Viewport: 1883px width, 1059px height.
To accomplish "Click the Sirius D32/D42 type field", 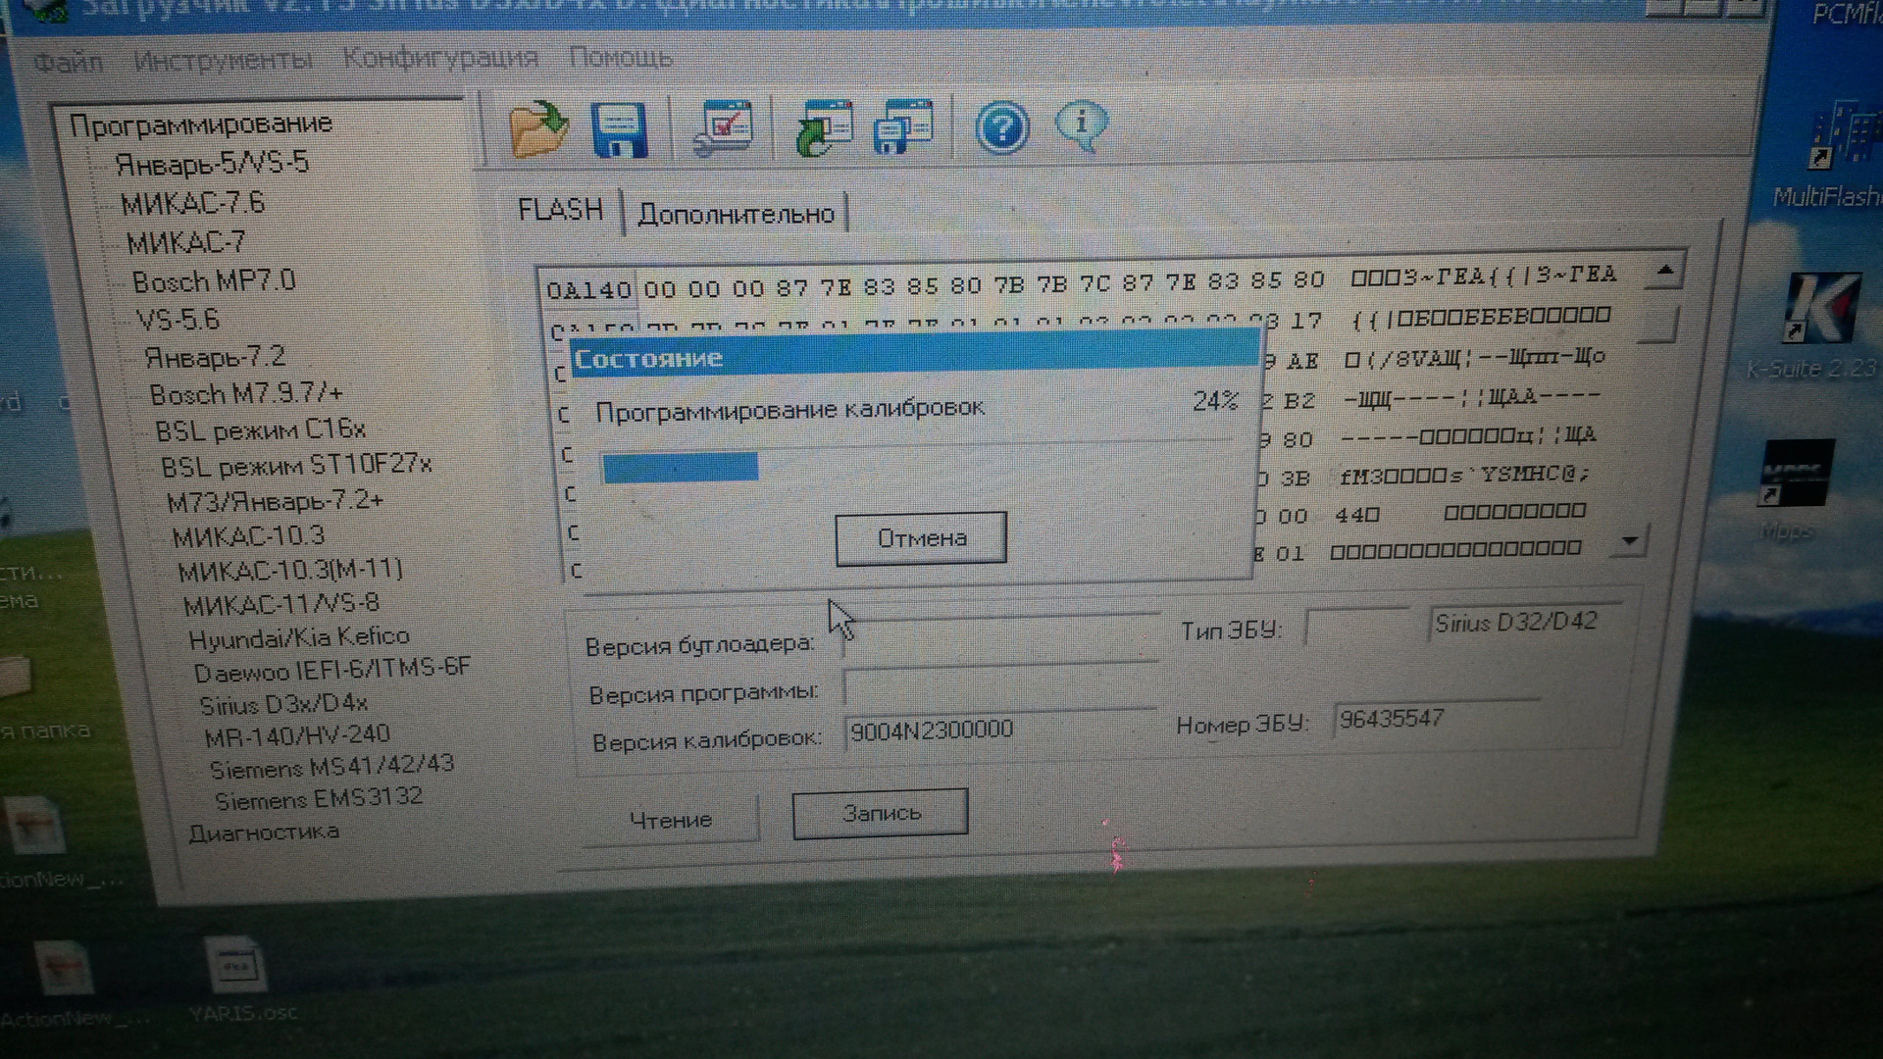I will [x=1526, y=622].
